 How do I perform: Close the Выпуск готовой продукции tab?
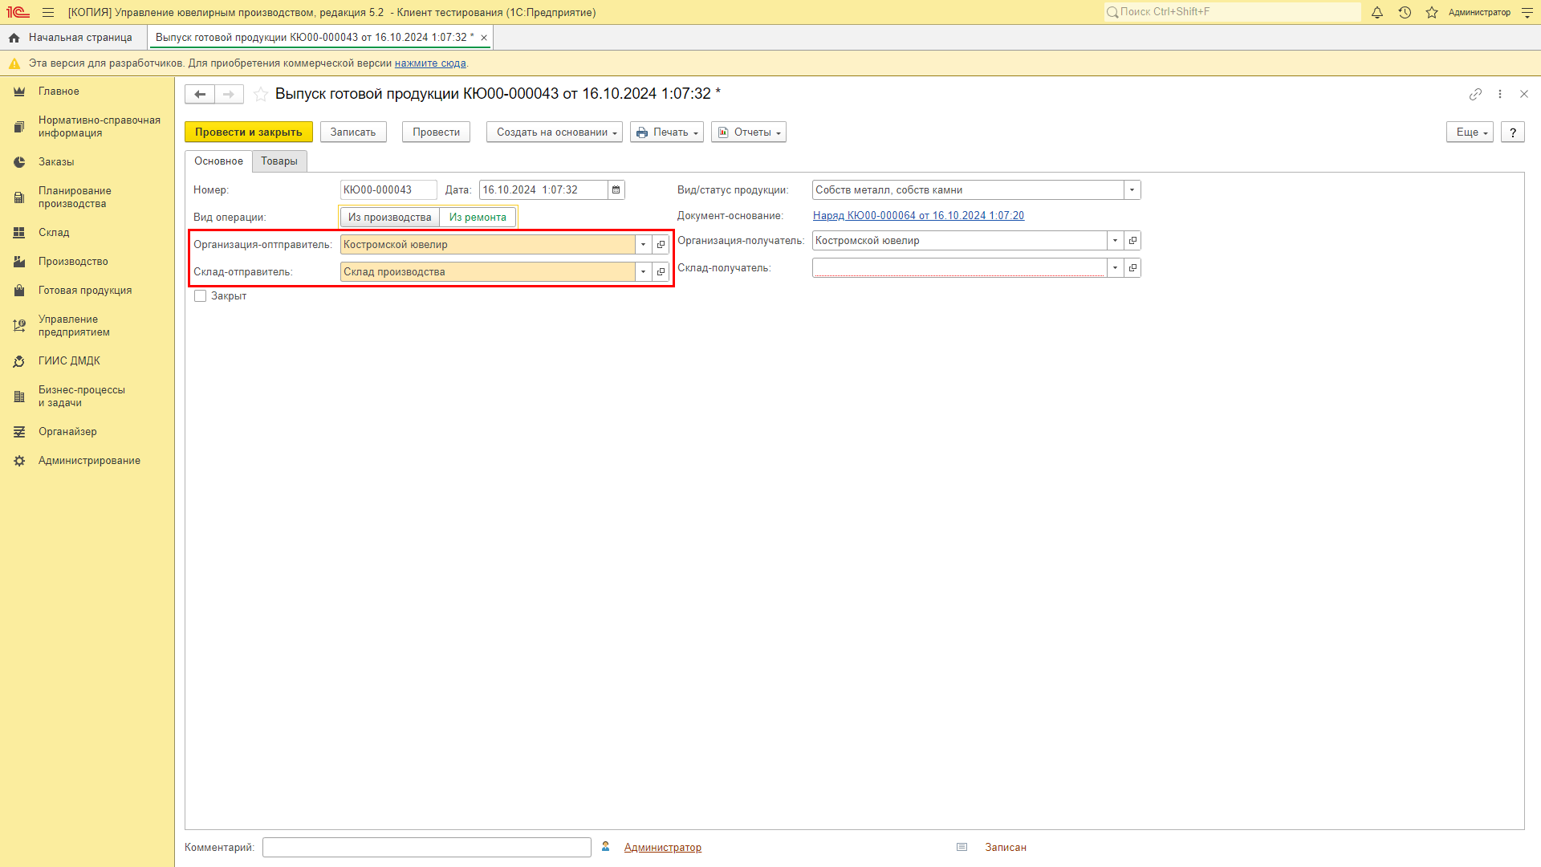coord(484,38)
